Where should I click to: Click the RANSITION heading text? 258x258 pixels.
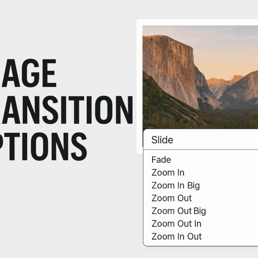pos(66,110)
